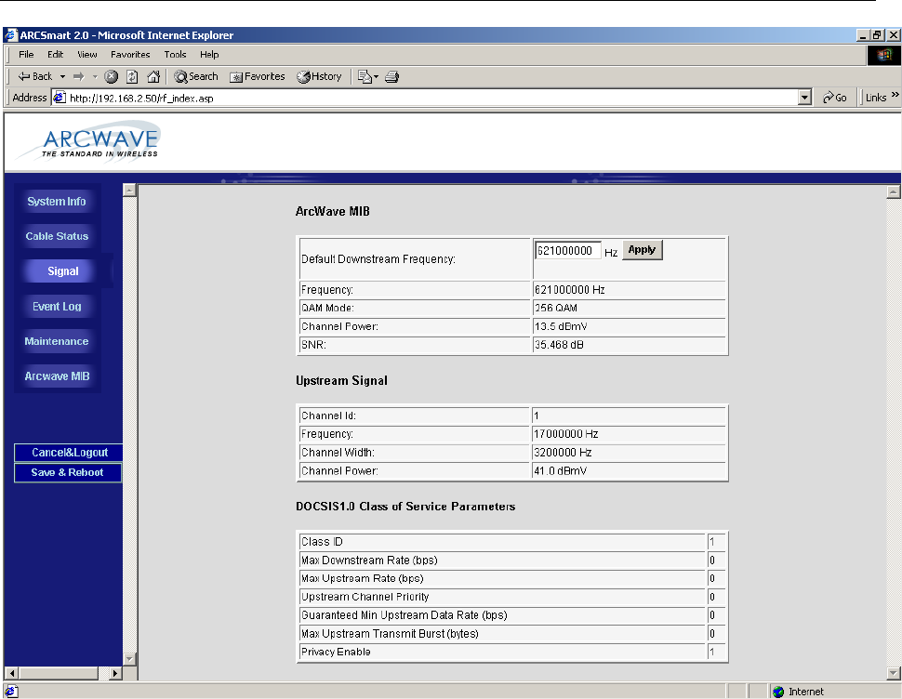902x699 pixels.
Task: Expand the address bar dropdown arrow
Action: (x=804, y=98)
